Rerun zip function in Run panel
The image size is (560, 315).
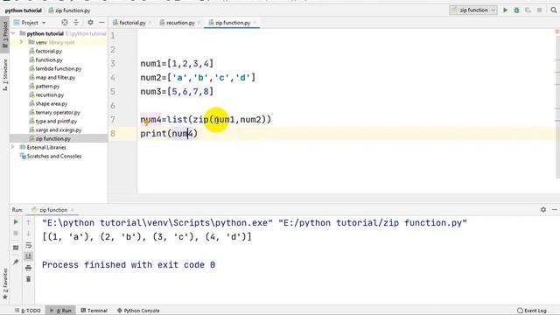coord(16,221)
